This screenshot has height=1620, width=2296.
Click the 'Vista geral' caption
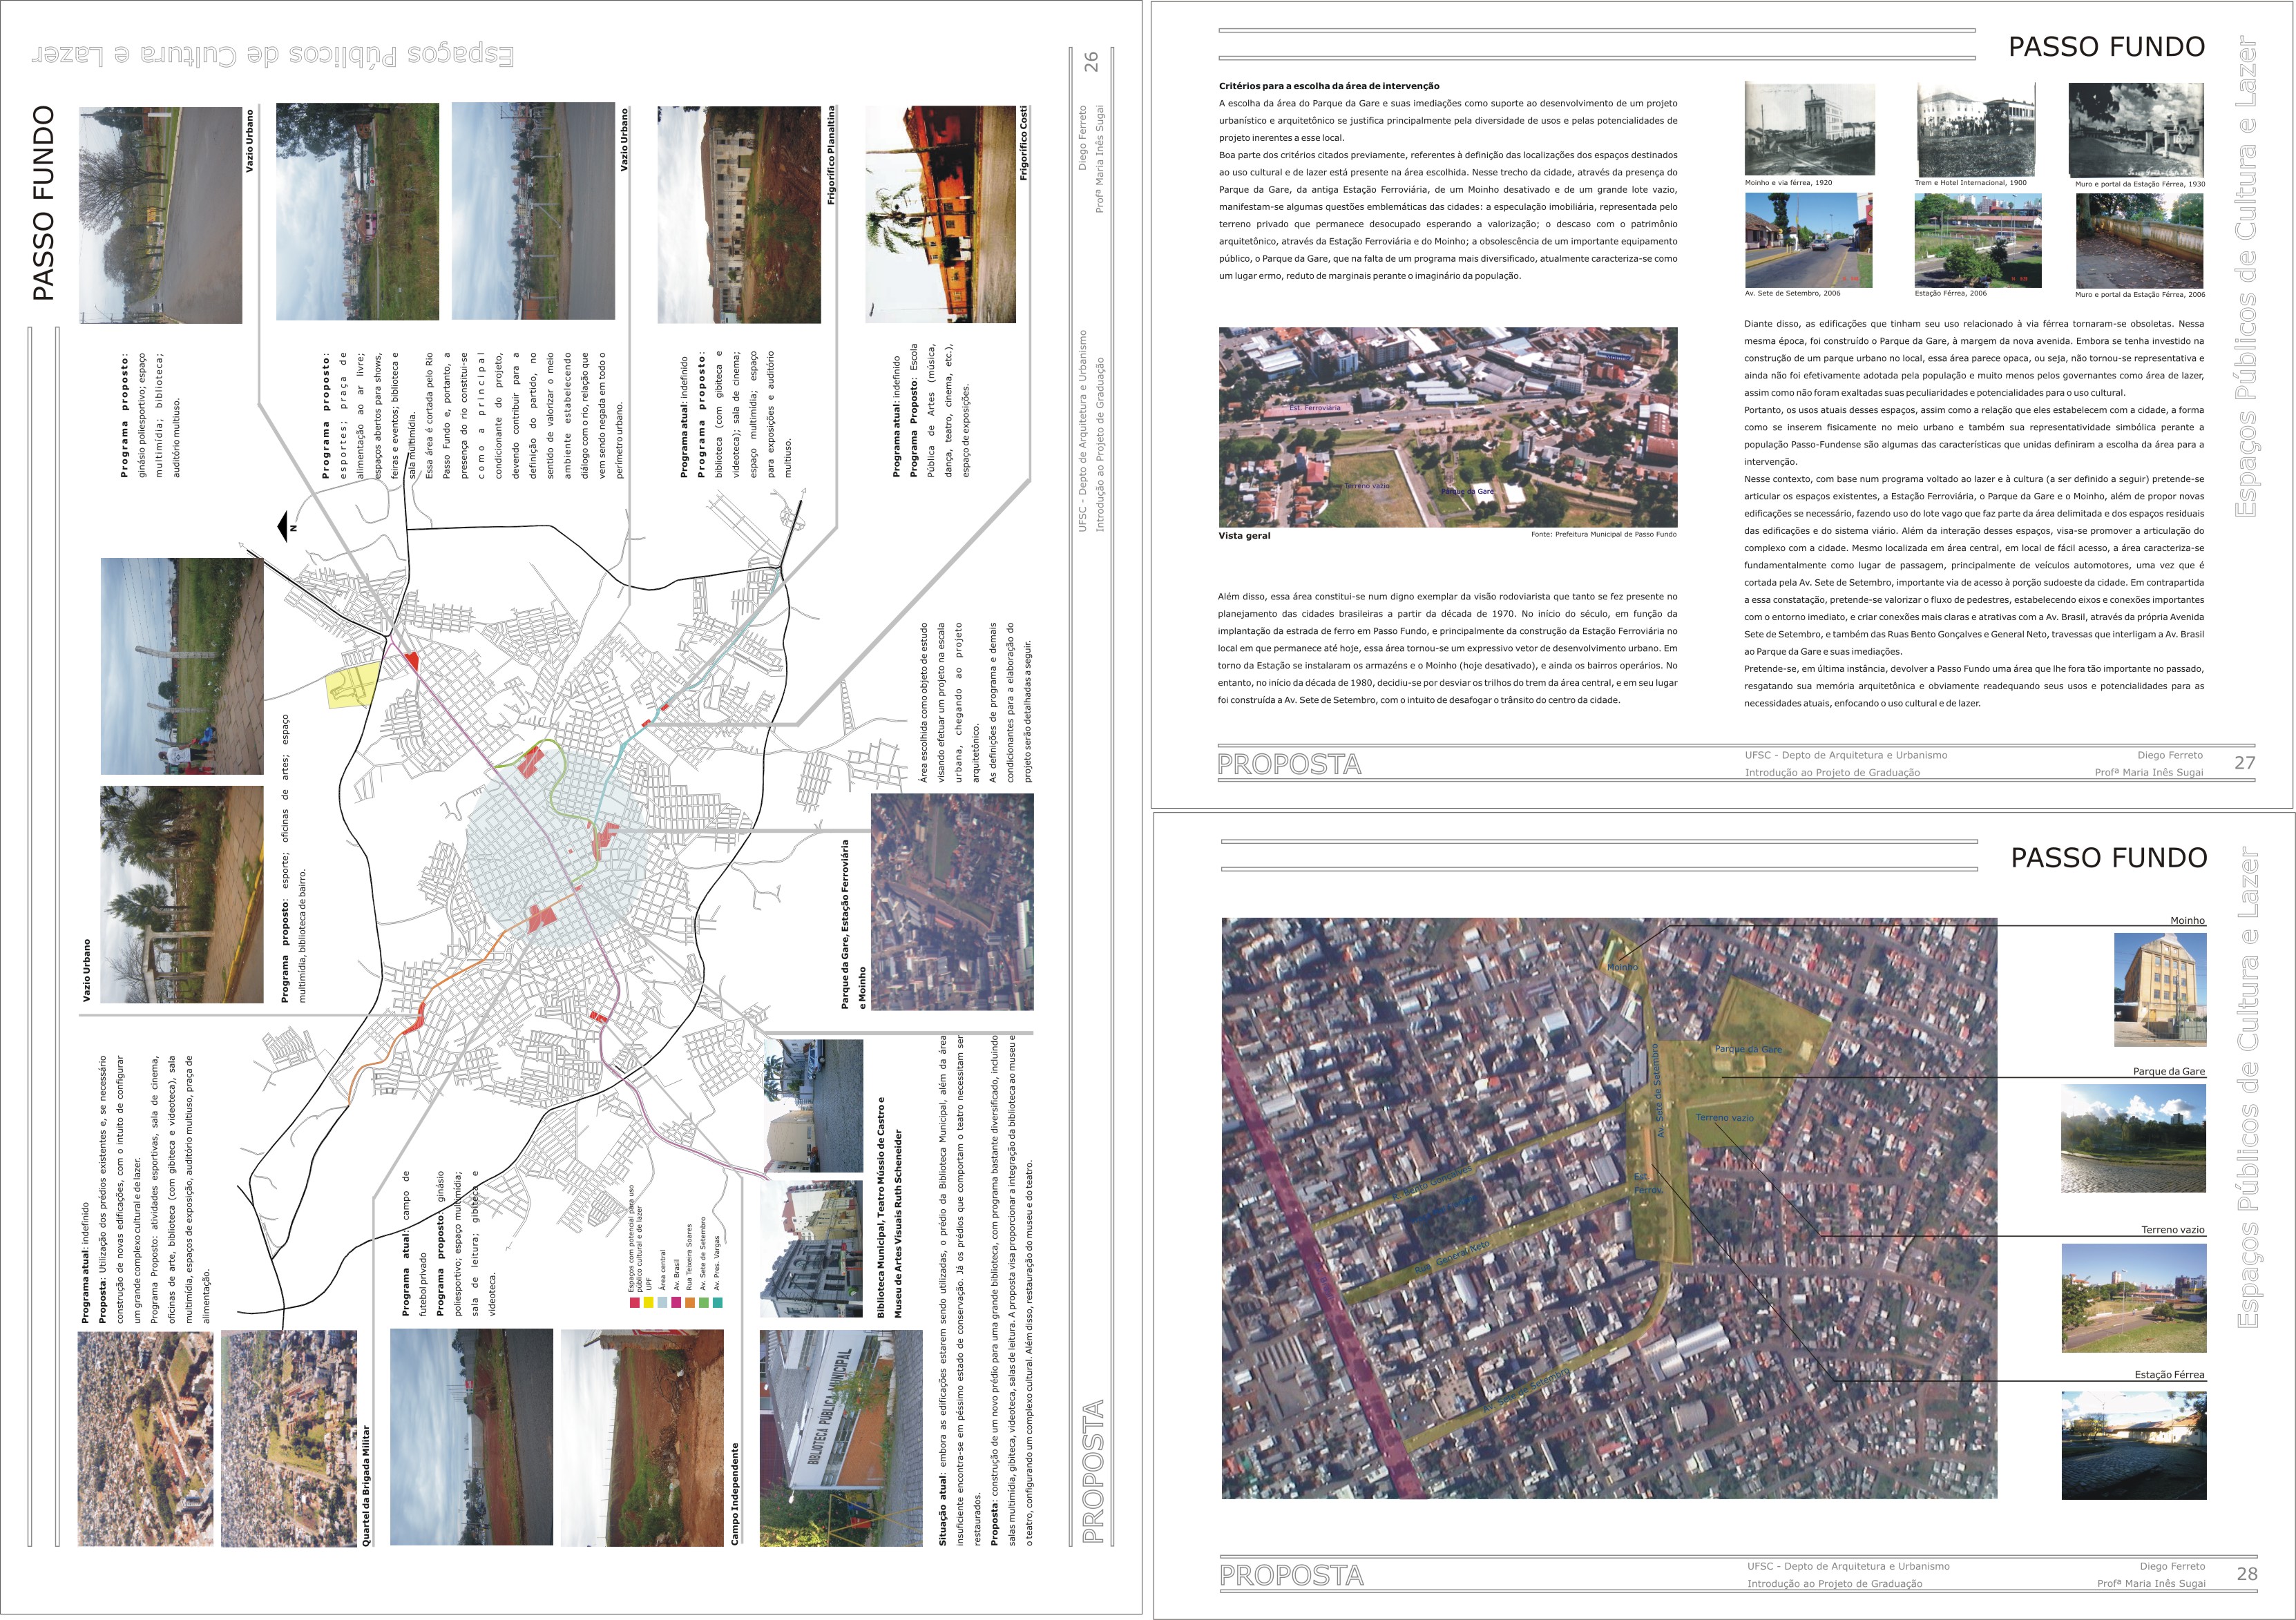coord(1244,536)
